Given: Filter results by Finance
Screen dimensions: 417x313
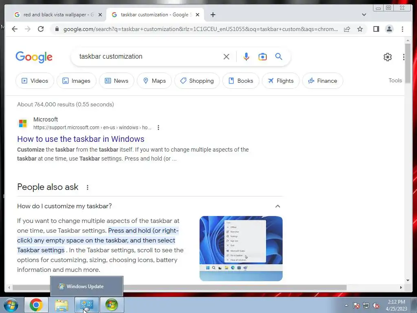Looking at the screenshot, I should coord(323,81).
